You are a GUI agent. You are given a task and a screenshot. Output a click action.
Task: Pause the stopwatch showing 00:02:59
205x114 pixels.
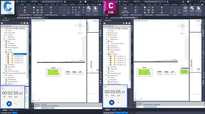pos(9,104)
